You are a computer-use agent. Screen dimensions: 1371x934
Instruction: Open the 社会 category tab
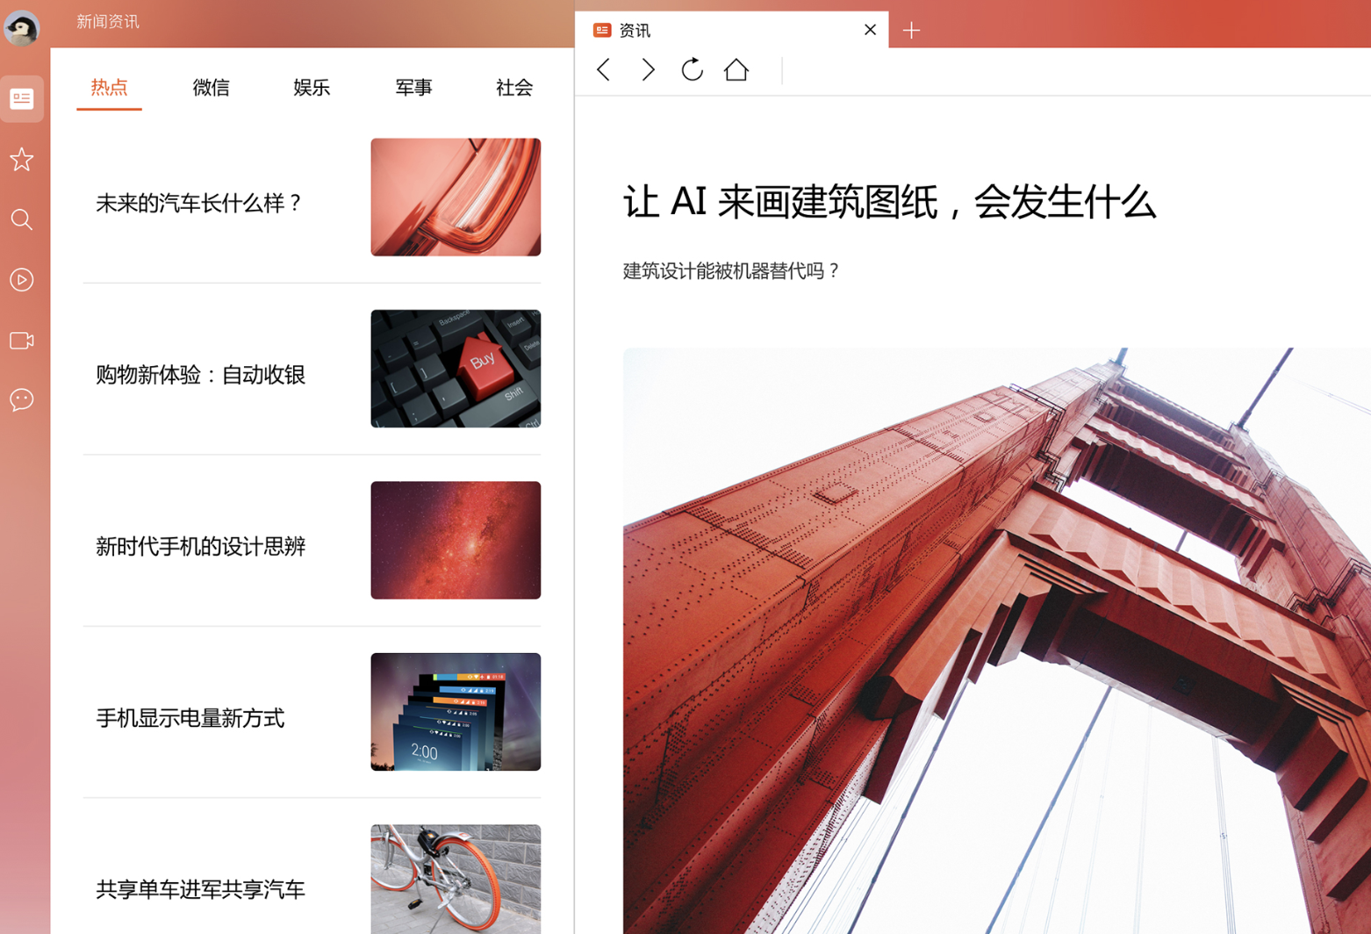[514, 88]
